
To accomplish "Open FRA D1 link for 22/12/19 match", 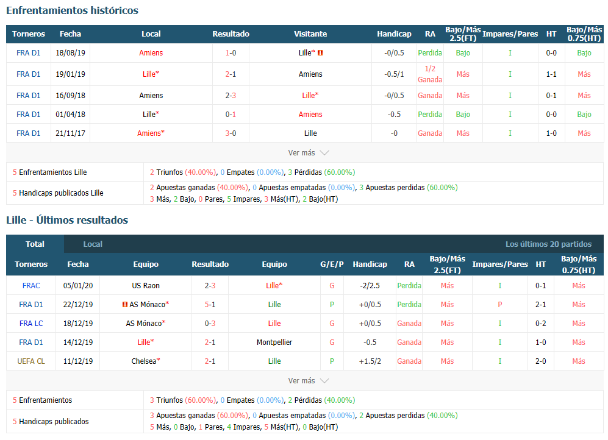I will pyautogui.click(x=31, y=305).
